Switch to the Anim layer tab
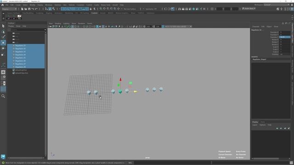The height and width of the screenshot is (165, 294). click(263, 122)
